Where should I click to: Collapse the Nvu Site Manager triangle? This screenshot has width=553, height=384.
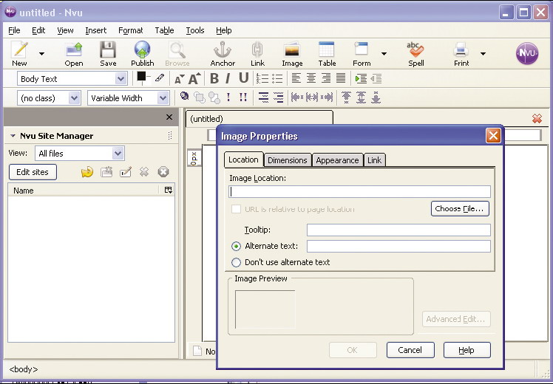pyautogui.click(x=13, y=136)
